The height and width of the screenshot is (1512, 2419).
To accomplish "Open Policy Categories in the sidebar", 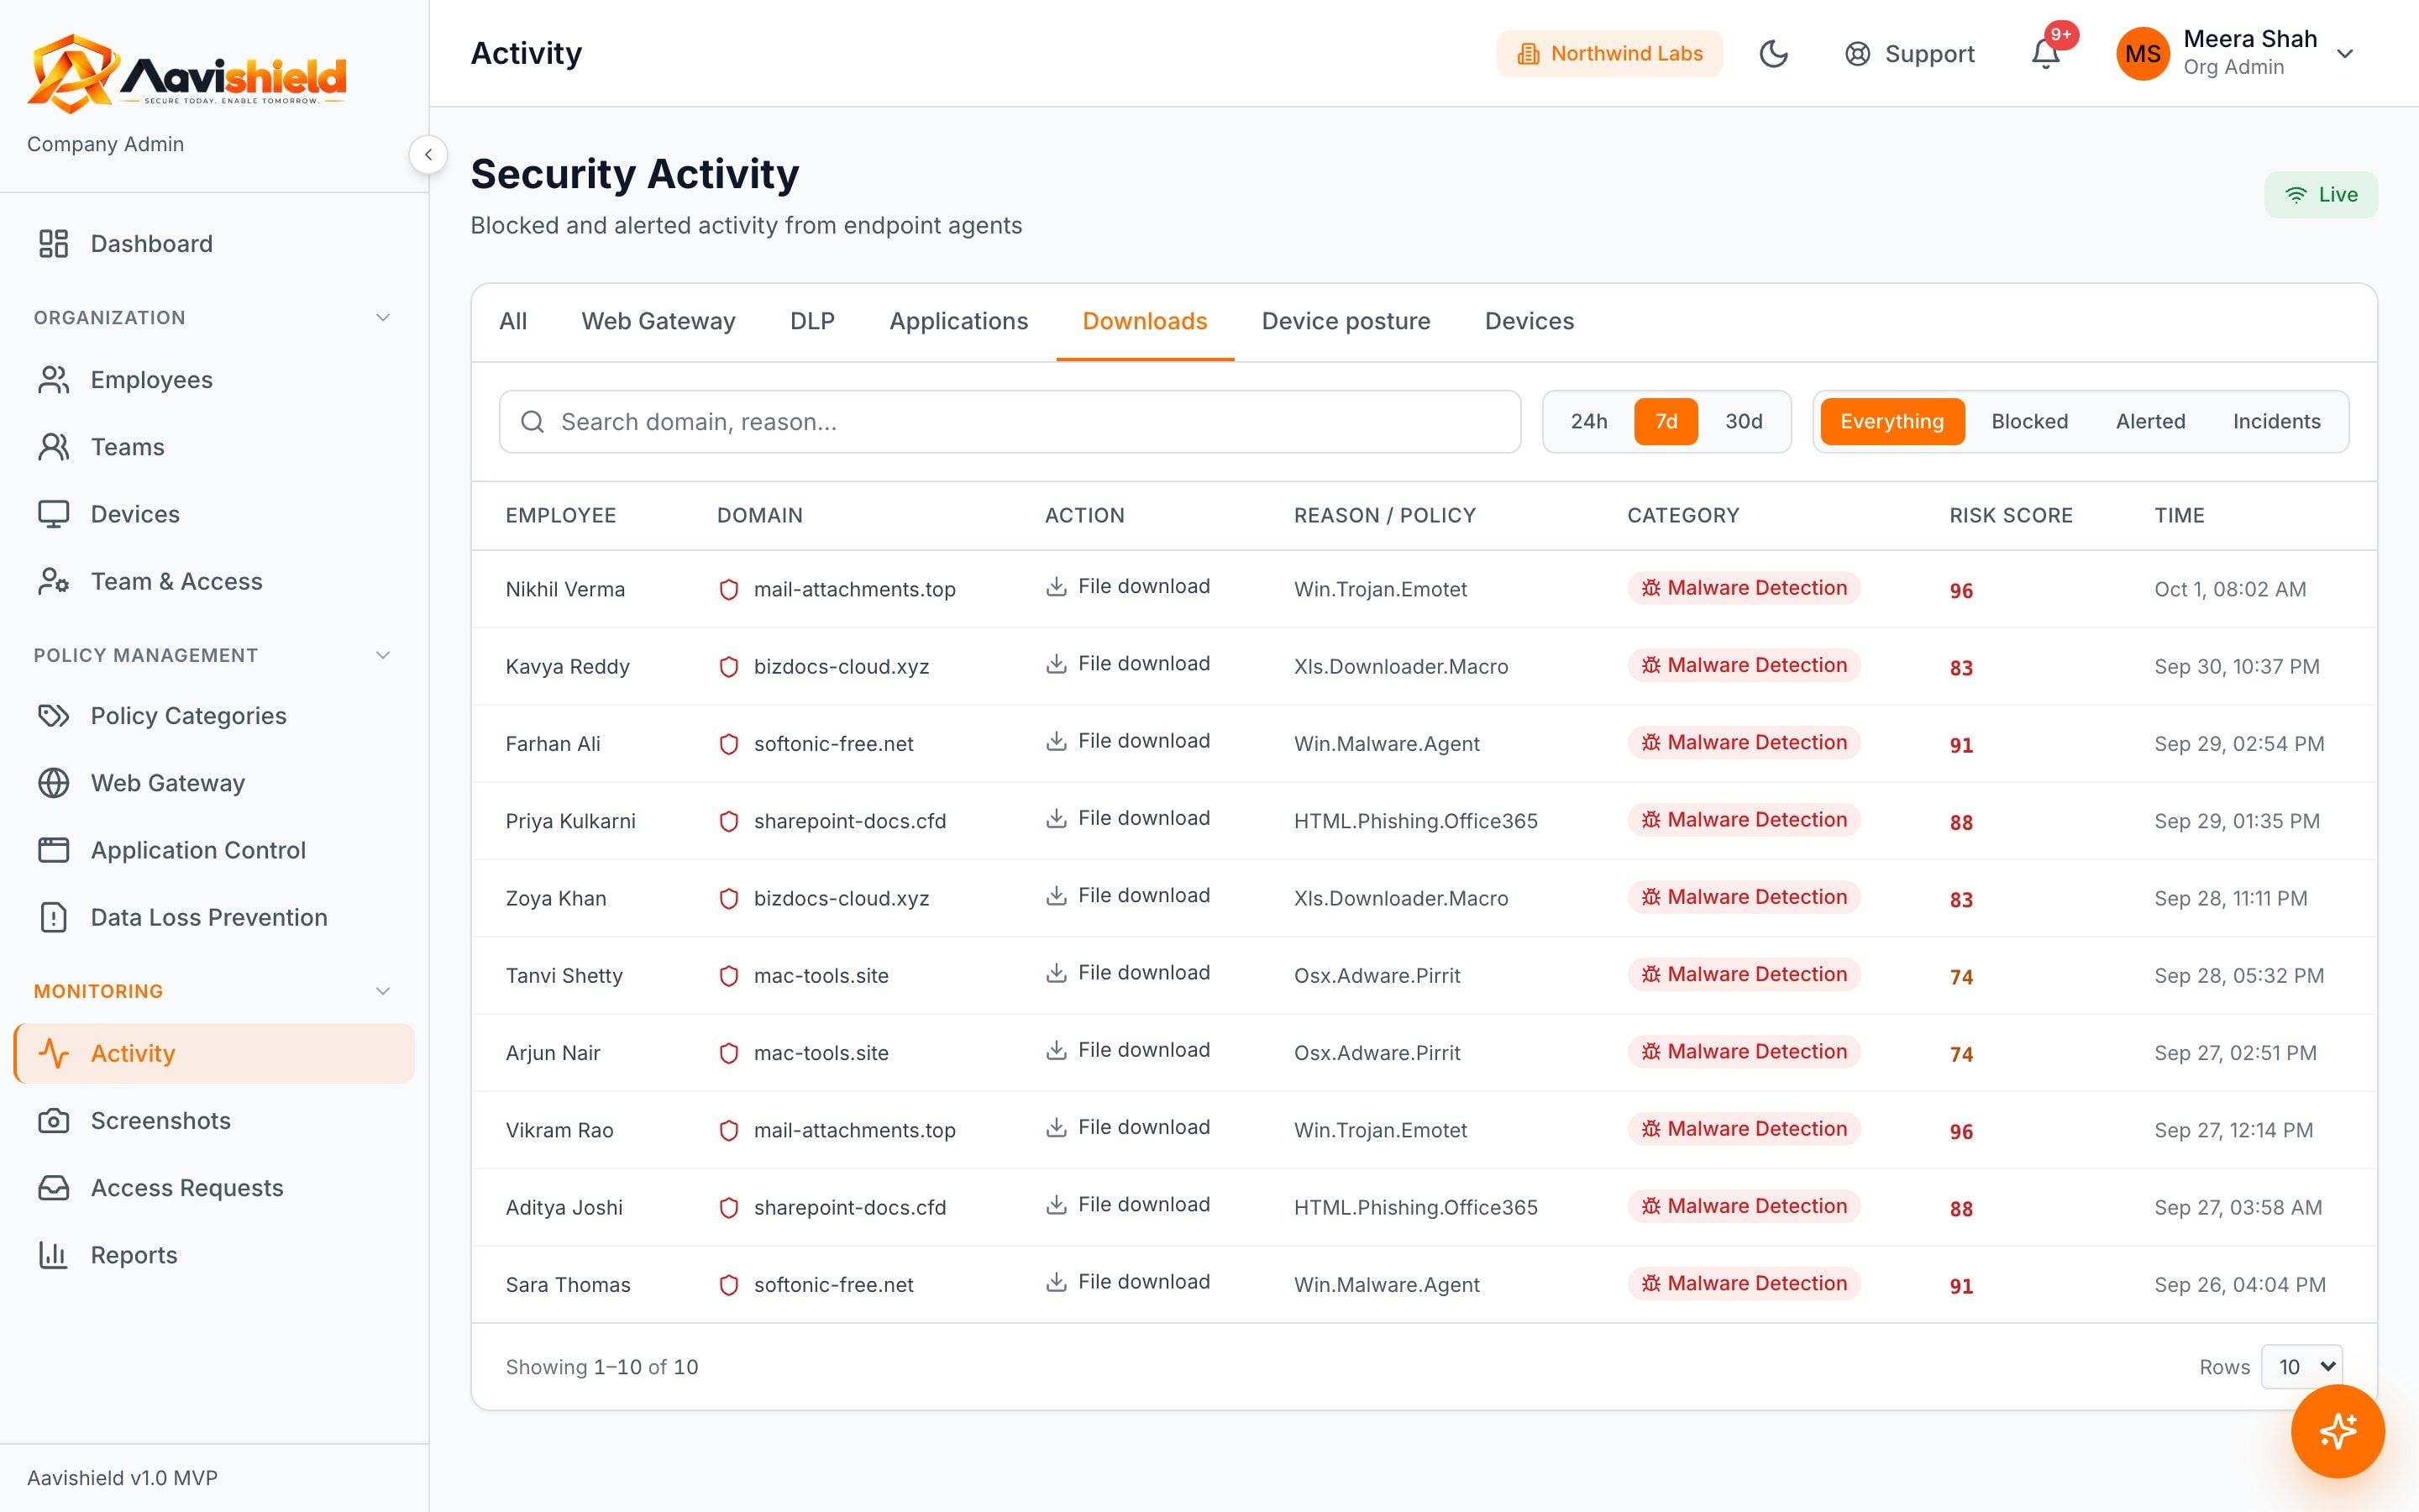I will (x=214, y=716).
